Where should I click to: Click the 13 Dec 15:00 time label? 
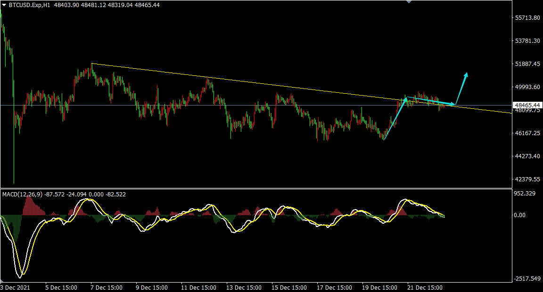(x=244, y=288)
